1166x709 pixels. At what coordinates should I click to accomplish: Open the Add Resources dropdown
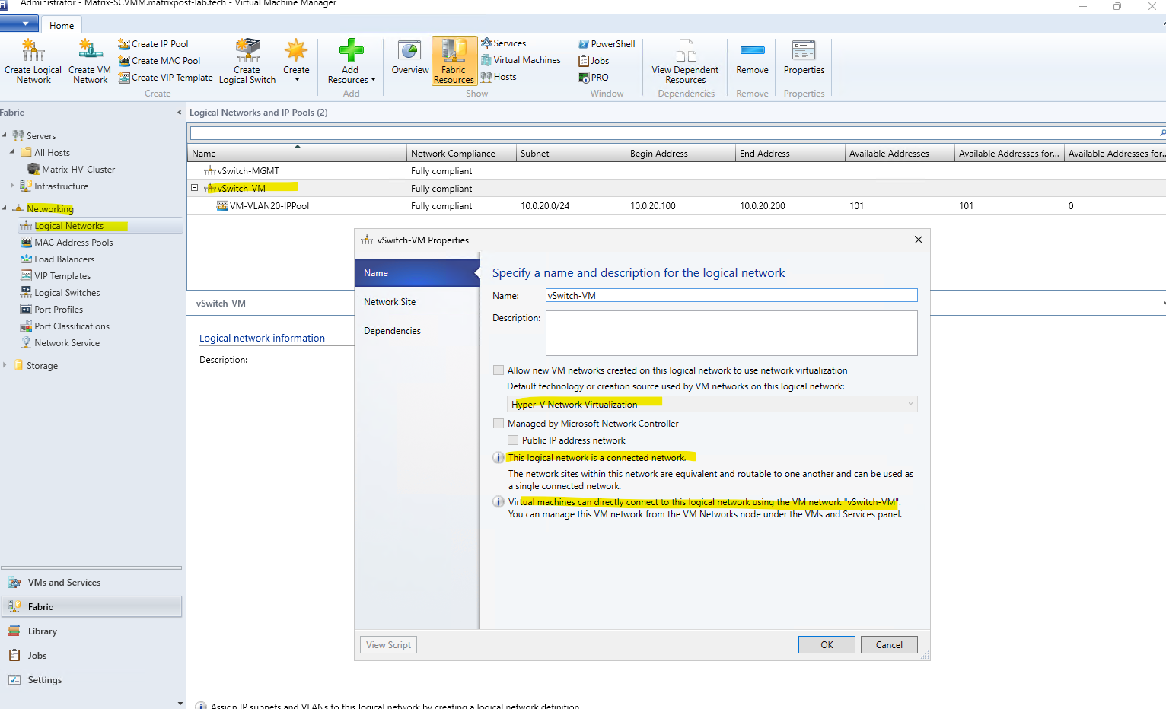[351, 61]
